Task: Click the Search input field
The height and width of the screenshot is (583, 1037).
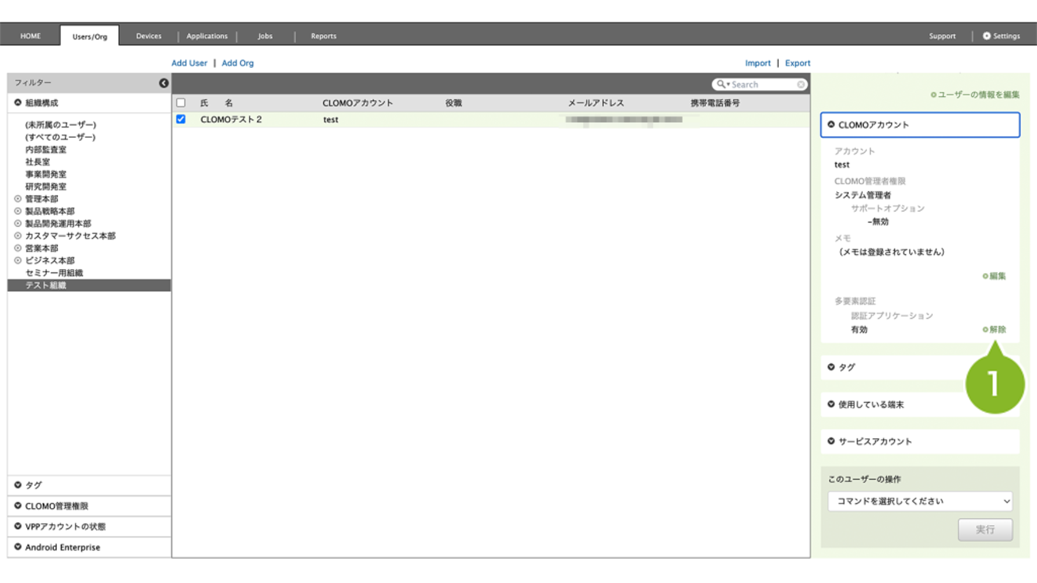Action: coord(763,85)
